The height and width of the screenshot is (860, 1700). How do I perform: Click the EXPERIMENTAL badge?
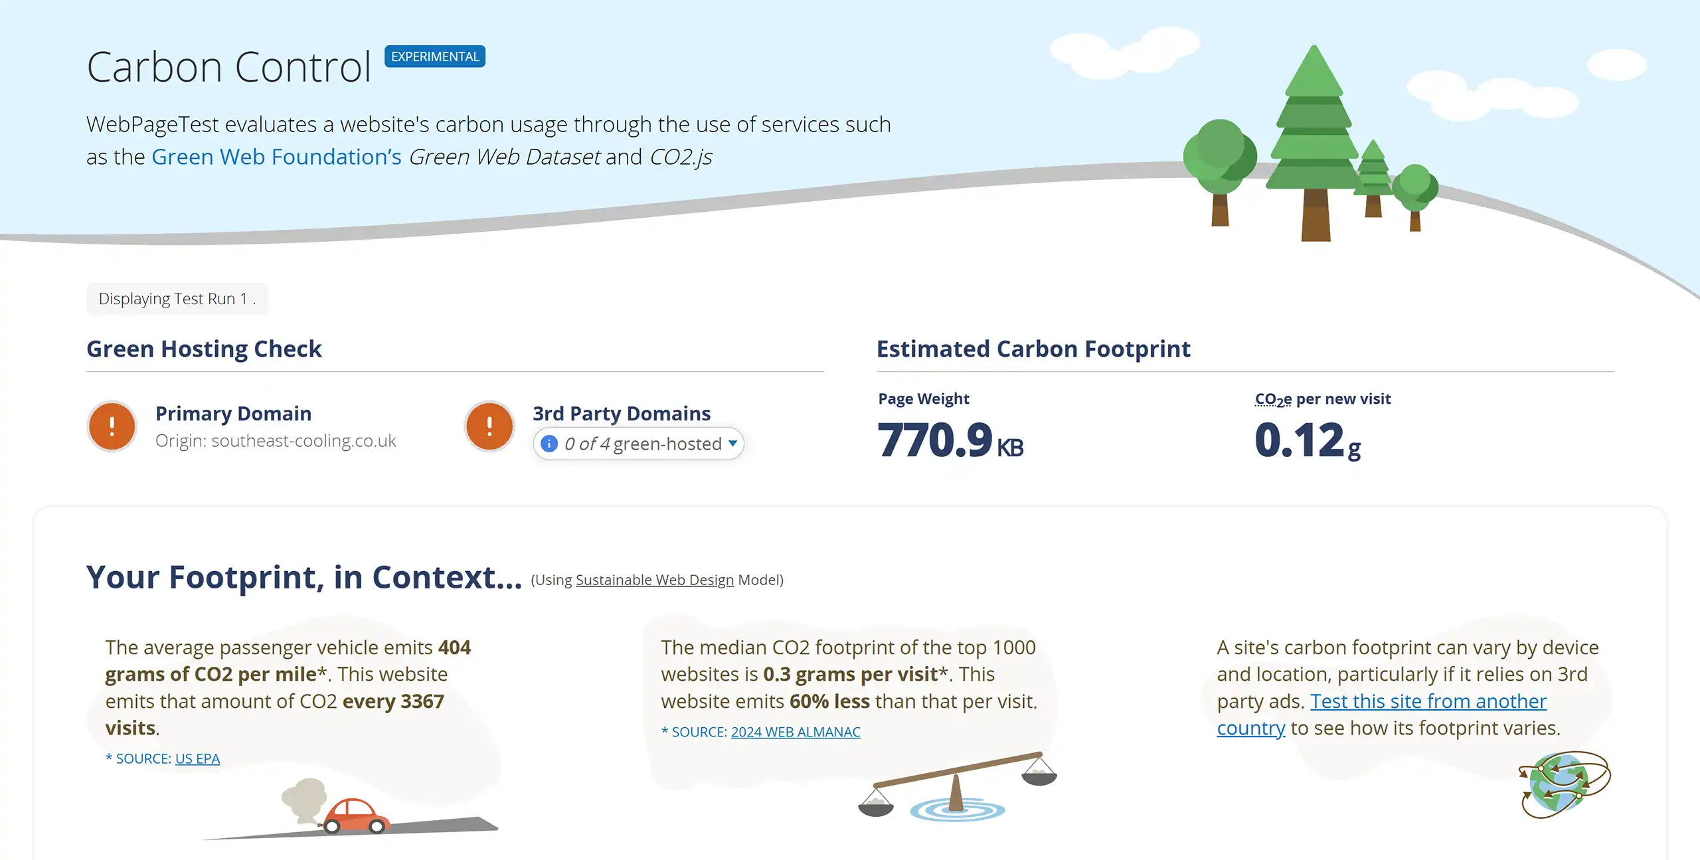435,56
